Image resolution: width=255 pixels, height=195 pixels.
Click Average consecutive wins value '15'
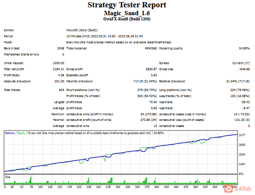[x=155, y=126]
